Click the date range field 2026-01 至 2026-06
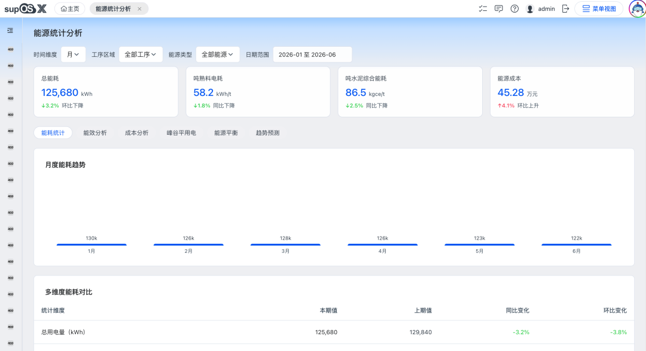Viewport: 646px width, 351px height. click(x=312, y=55)
